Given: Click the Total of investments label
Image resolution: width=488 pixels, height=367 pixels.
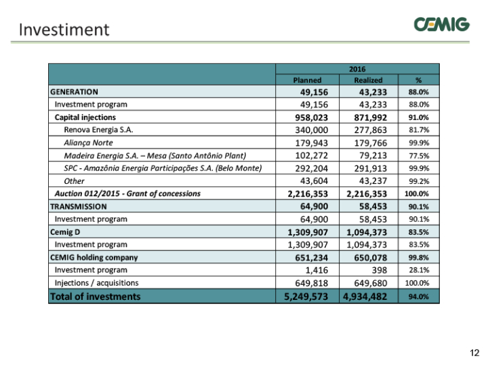Looking at the screenshot, I should (96, 296).
